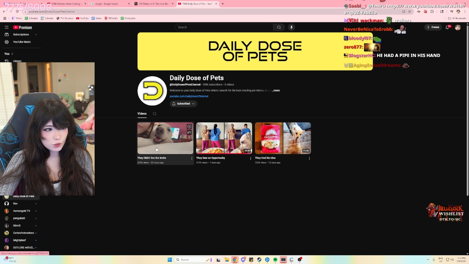Screen dimensions: 469x264
Task: Click the YouTube Premium logo
Action: (22, 27)
